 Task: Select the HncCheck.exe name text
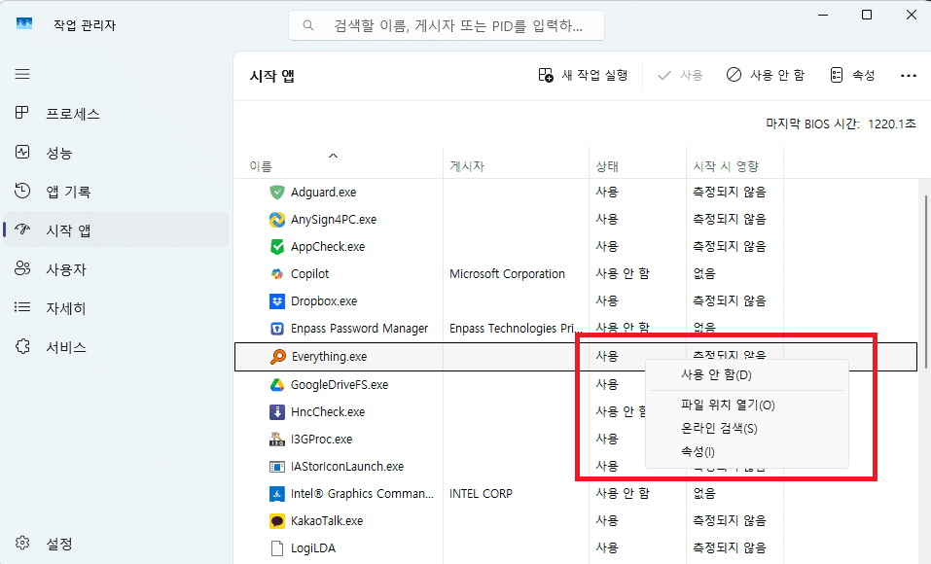pos(328,412)
